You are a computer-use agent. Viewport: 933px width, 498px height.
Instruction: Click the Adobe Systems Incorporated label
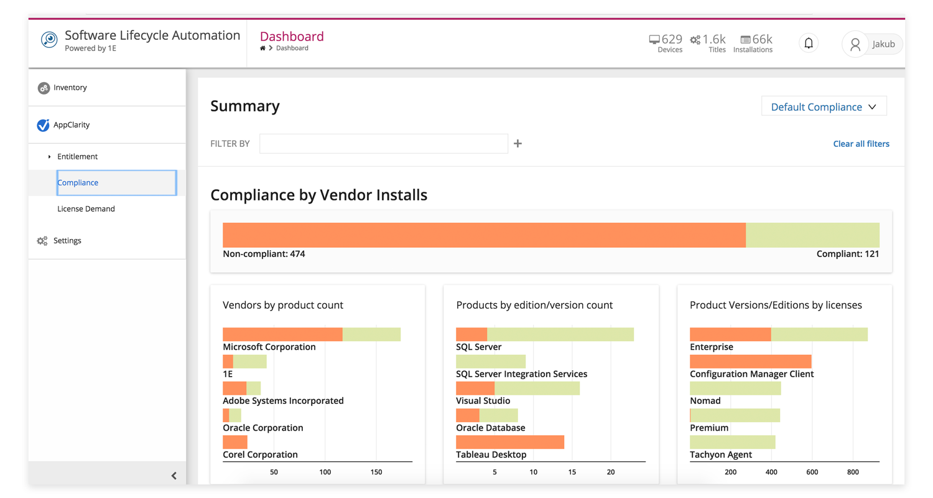(283, 401)
